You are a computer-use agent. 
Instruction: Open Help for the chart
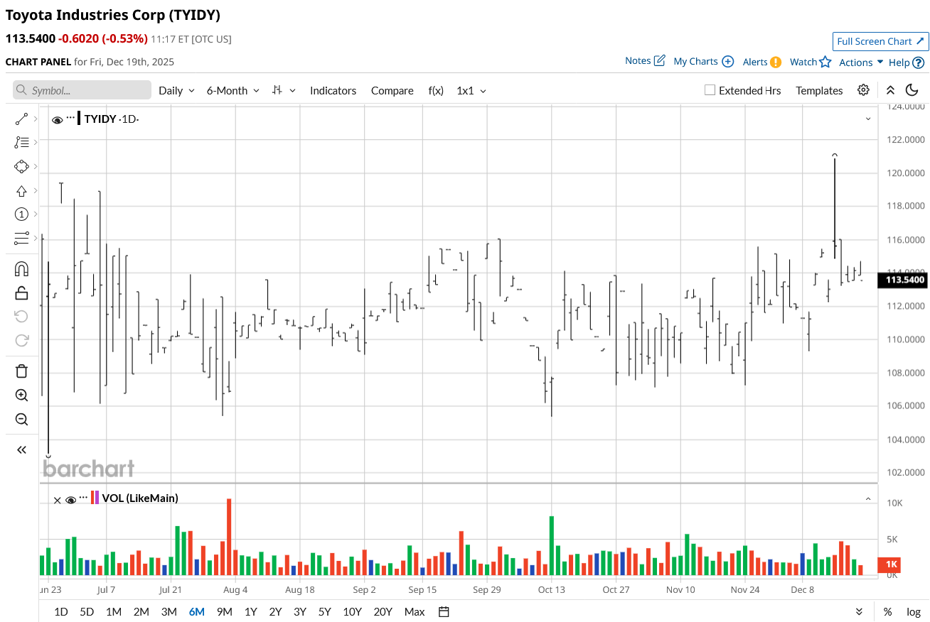tap(907, 62)
